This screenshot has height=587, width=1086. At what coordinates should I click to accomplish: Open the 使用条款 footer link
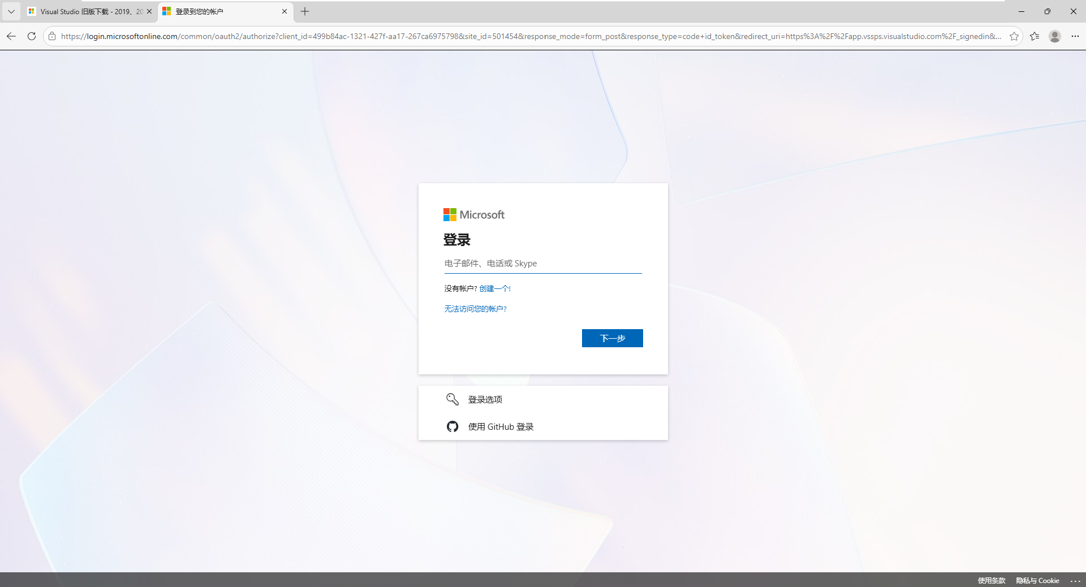(992, 581)
